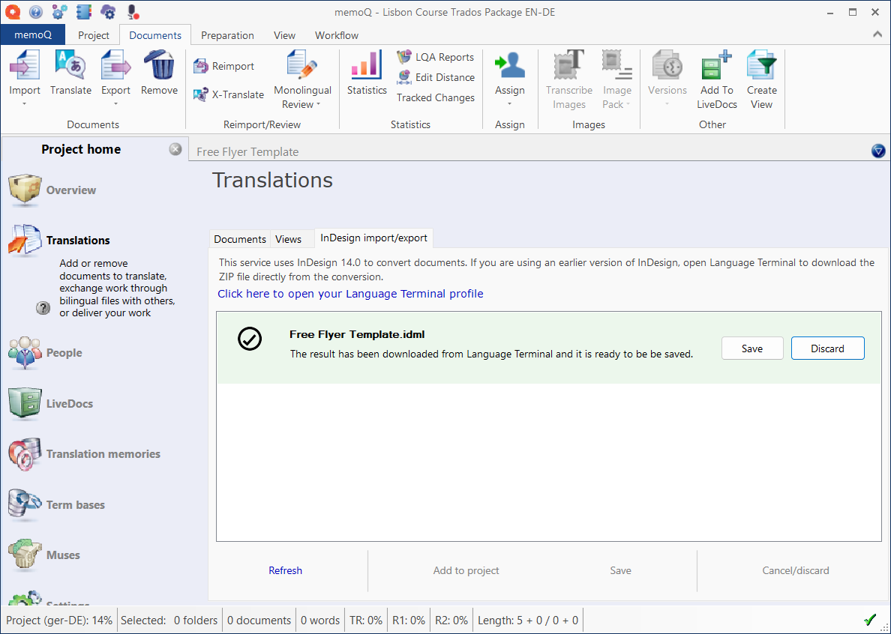The height and width of the screenshot is (634, 891).
Task: Switch to the View ribbon tab
Action: pos(284,35)
